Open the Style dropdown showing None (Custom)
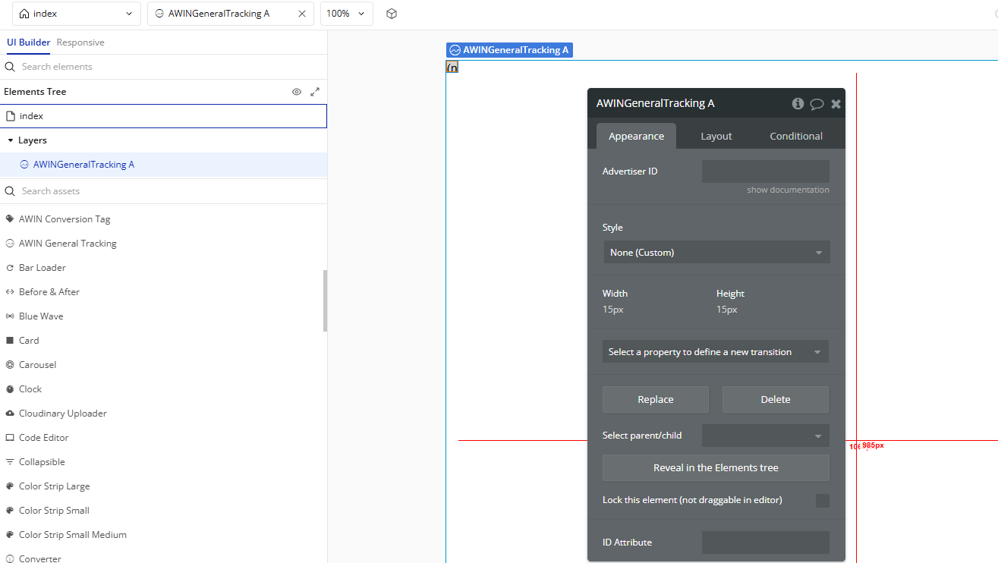Image resolution: width=998 pixels, height=563 pixels. [716, 253]
